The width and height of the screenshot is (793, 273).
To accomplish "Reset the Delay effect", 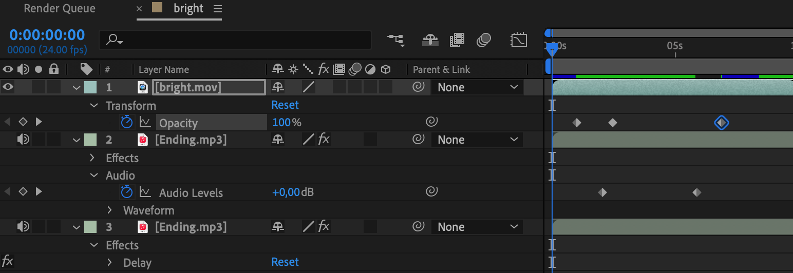I will [x=285, y=262].
